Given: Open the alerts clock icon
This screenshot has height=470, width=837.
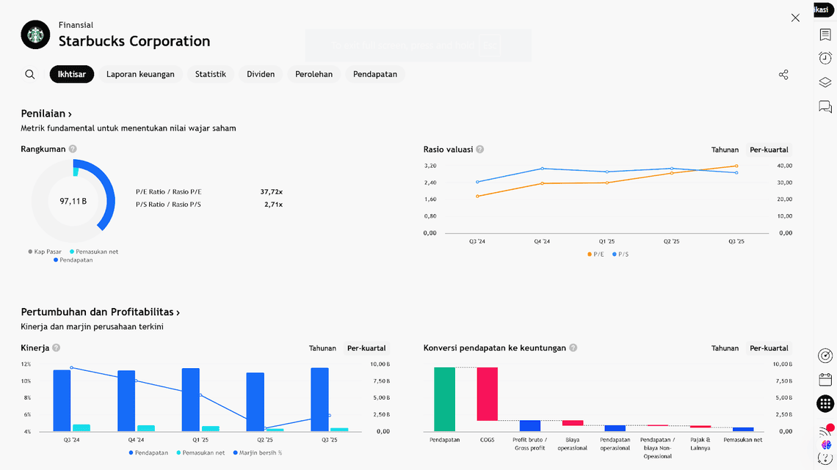Looking at the screenshot, I should pyautogui.click(x=825, y=59).
